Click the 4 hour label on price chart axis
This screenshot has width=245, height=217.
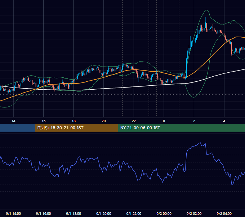pyautogui.click(x=224, y=121)
